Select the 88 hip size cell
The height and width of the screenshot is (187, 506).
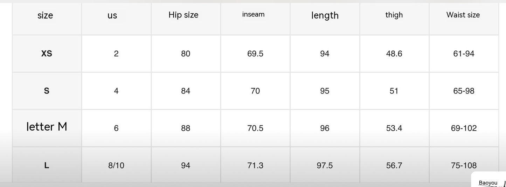186,128
